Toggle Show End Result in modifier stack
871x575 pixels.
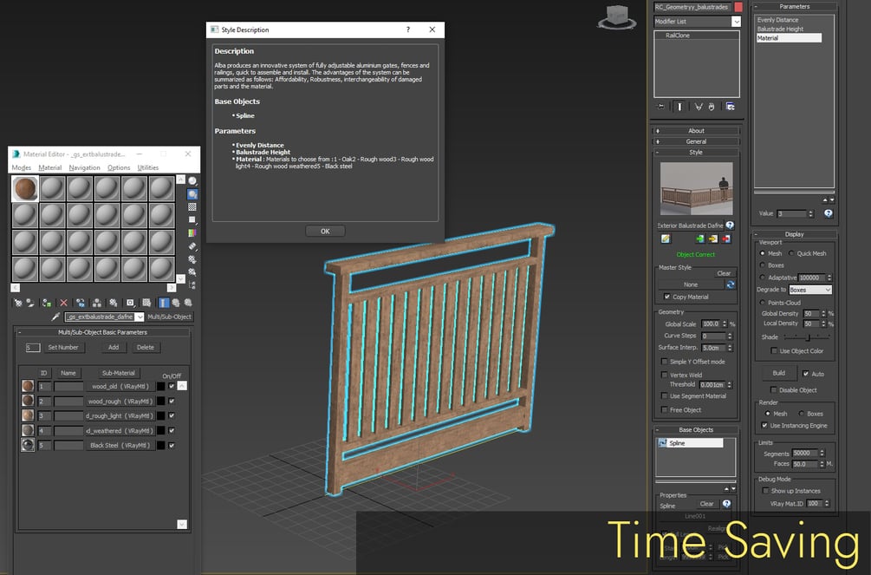pyautogui.click(x=679, y=106)
